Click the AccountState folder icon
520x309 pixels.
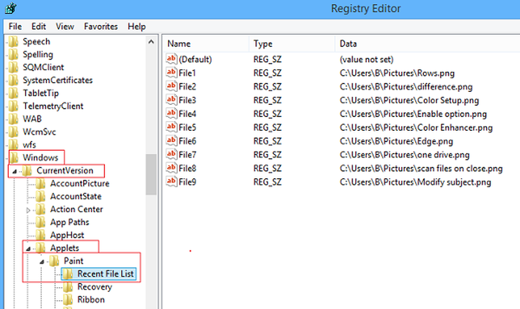(41, 197)
